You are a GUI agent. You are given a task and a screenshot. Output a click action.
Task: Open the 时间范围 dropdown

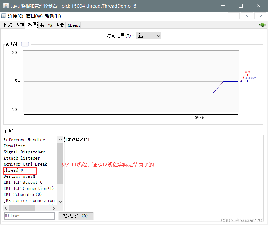[x=149, y=36]
